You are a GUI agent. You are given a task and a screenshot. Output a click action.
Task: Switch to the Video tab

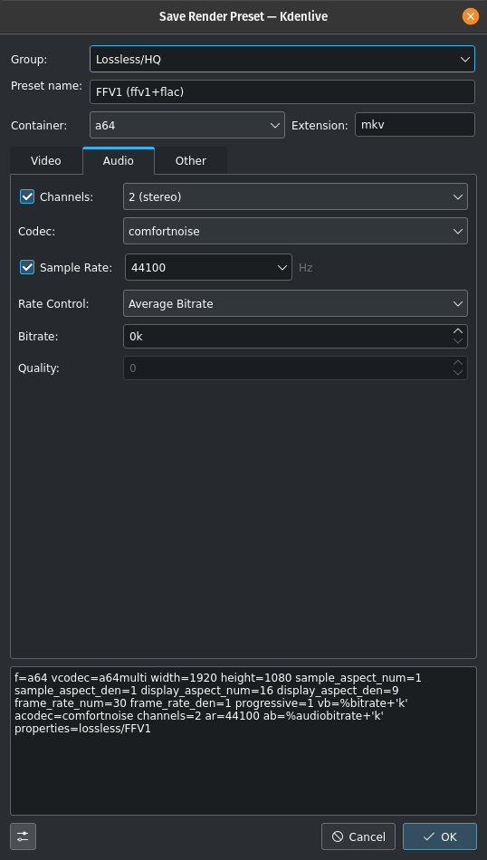[46, 161]
